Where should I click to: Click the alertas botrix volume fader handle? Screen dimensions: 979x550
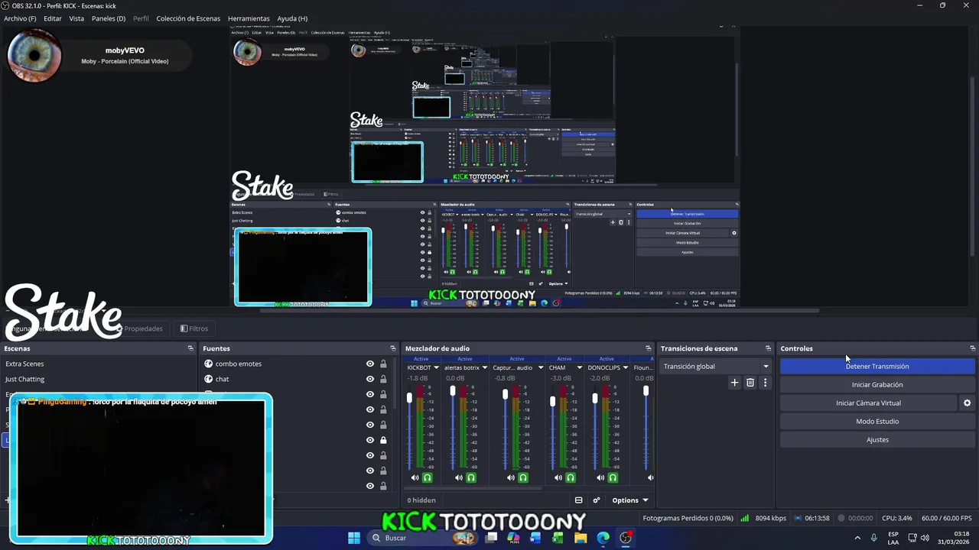pyautogui.click(x=453, y=391)
